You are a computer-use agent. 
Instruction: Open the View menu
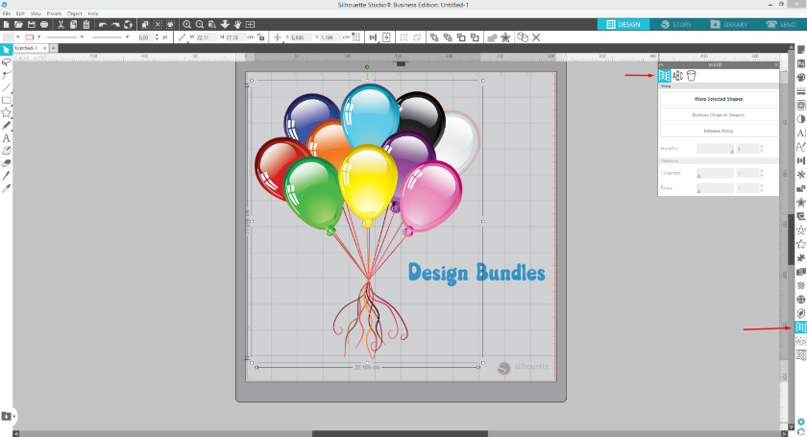(x=36, y=13)
